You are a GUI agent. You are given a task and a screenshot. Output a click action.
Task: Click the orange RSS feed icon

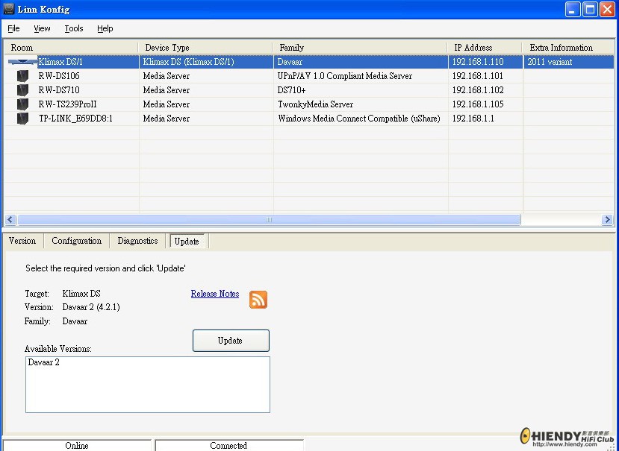click(258, 300)
